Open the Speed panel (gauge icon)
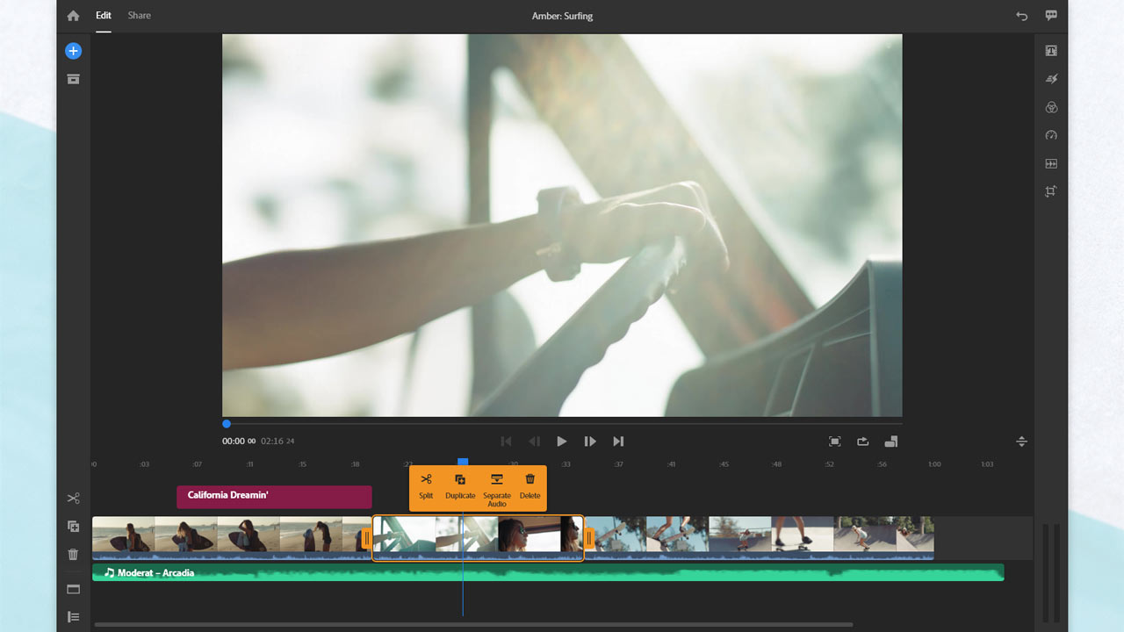 1051,135
